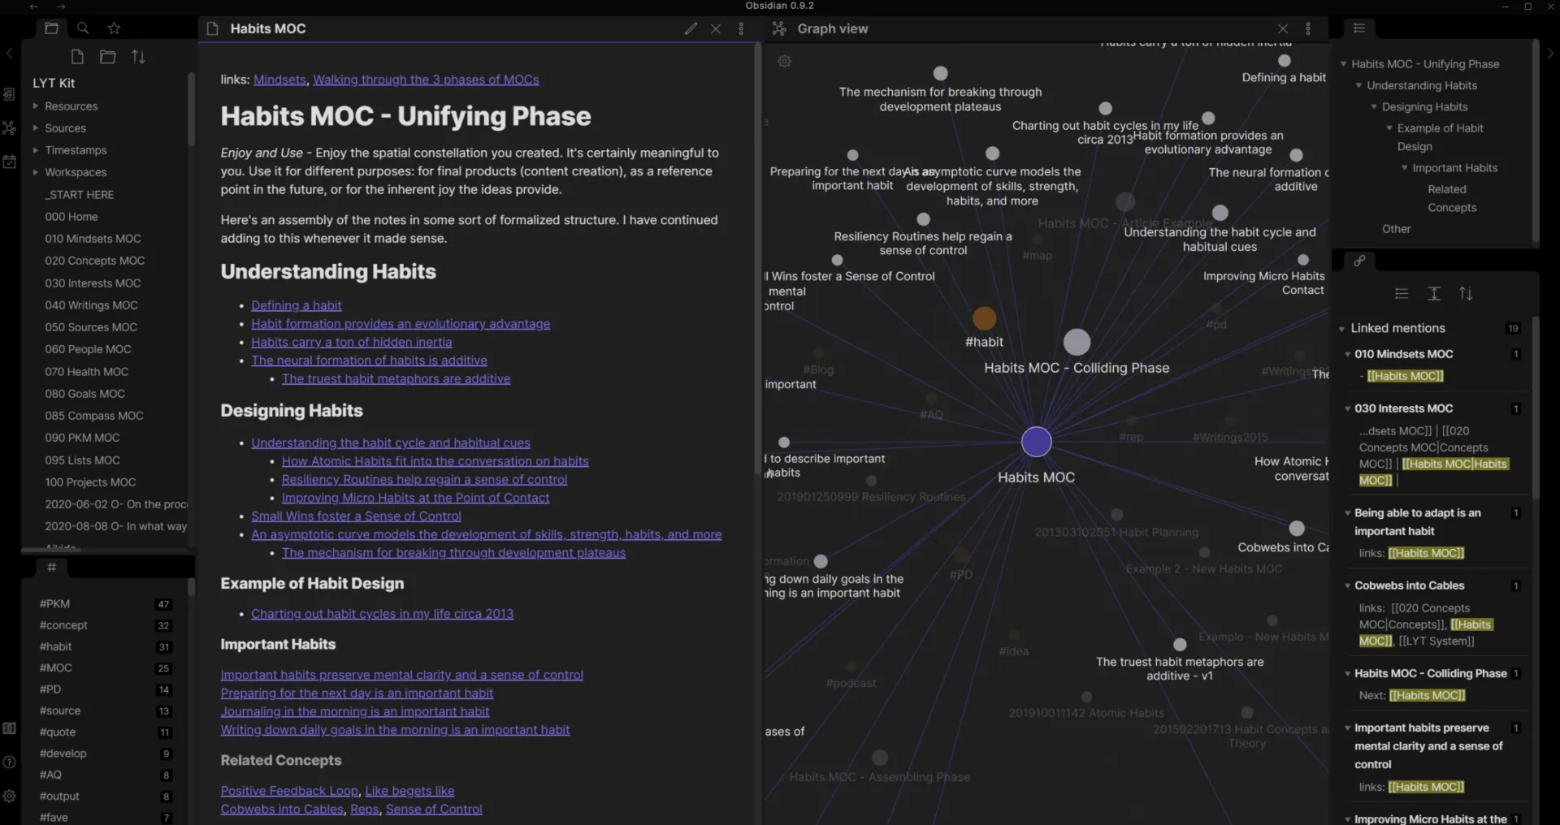Open Walking through the 3 phases link
Viewport: 1560px width, 825px height.
426,80
